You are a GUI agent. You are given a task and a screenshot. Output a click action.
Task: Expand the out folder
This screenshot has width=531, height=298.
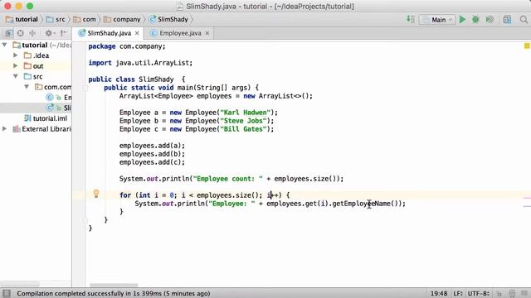(x=16, y=65)
